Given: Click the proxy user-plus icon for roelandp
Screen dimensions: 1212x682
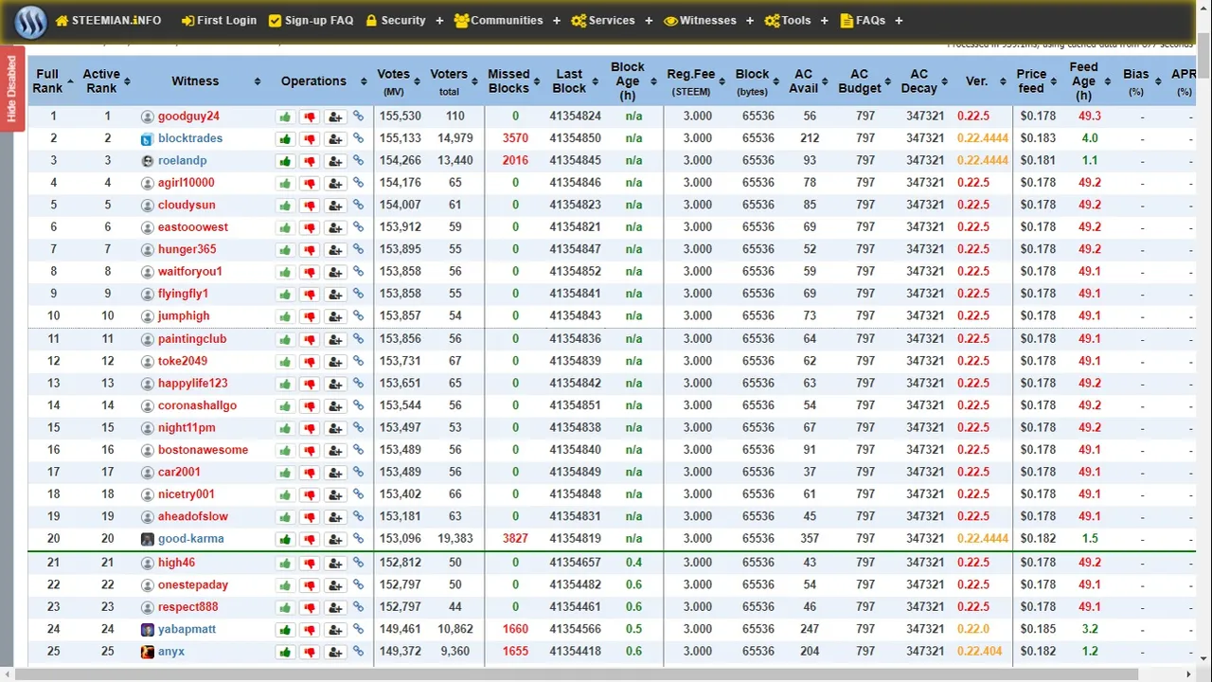Looking at the screenshot, I should pyautogui.click(x=335, y=161).
